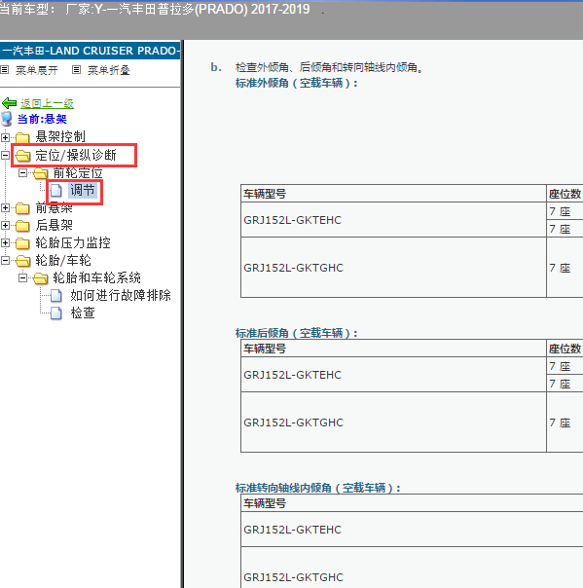Open the 如何进行故障排除 page
Image resolution: width=583 pixels, height=588 pixels.
pos(121,295)
